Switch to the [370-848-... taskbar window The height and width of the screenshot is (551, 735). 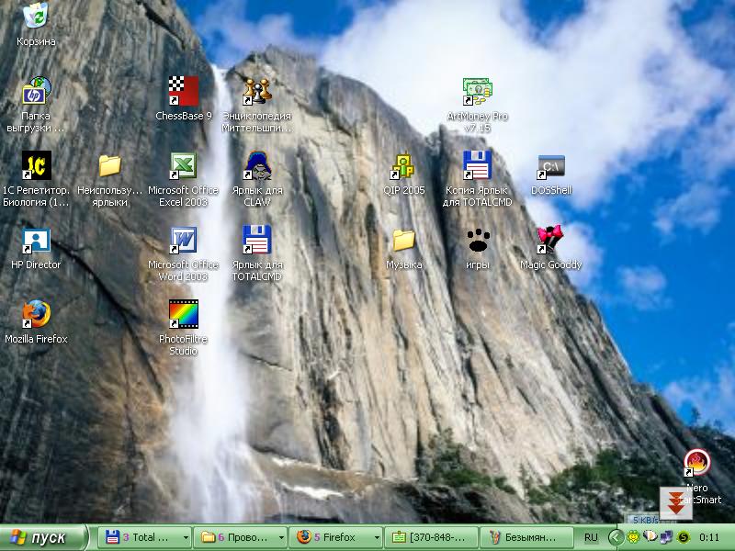coord(431,537)
